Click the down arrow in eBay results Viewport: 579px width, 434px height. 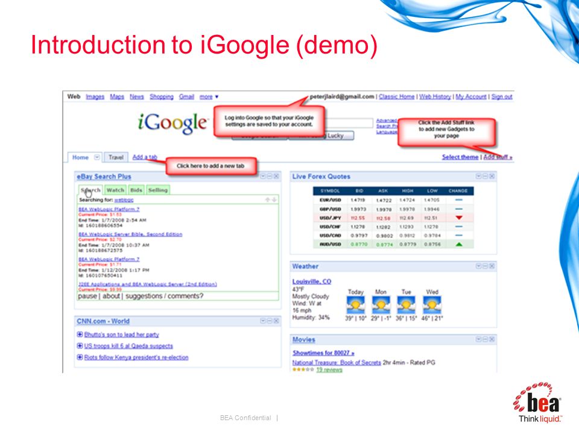pos(274,200)
